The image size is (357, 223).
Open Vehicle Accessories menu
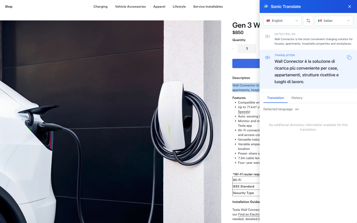point(130,6)
